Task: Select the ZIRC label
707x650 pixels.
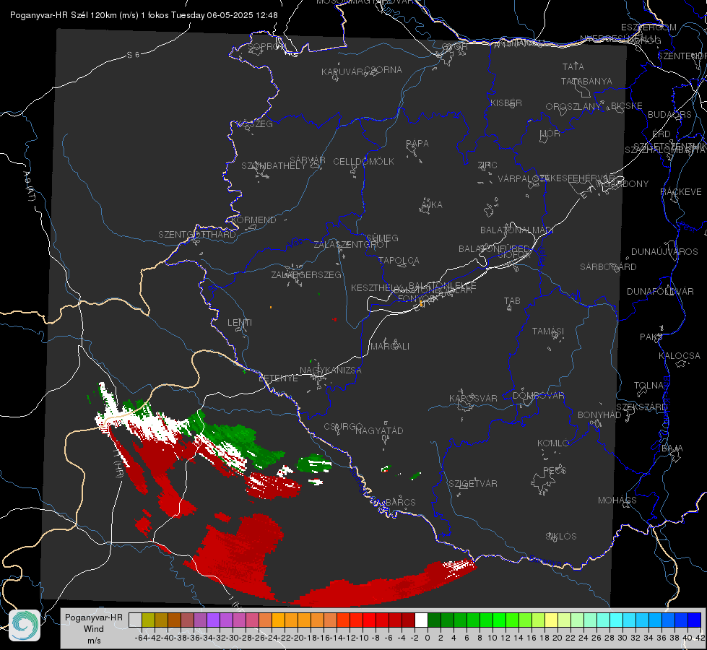Action: click(487, 165)
